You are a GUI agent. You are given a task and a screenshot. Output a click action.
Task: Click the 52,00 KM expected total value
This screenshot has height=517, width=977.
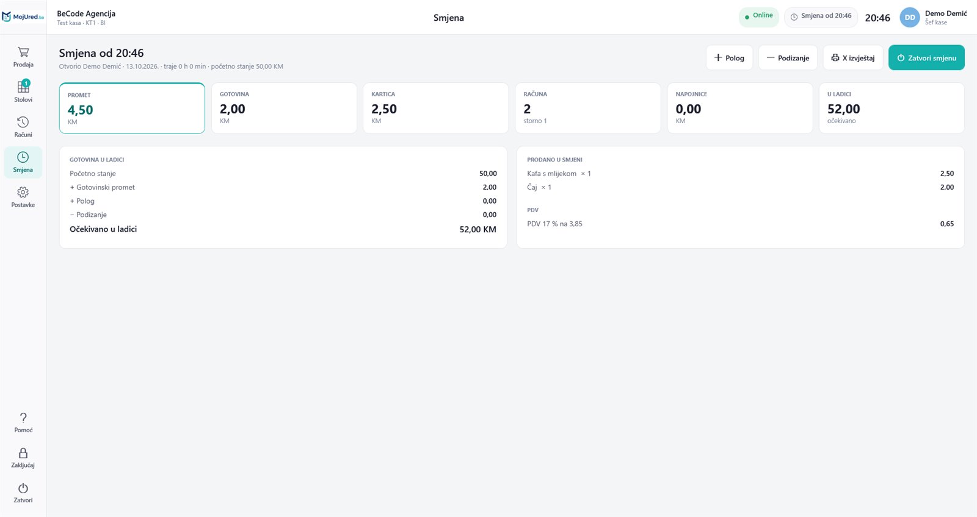478,229
